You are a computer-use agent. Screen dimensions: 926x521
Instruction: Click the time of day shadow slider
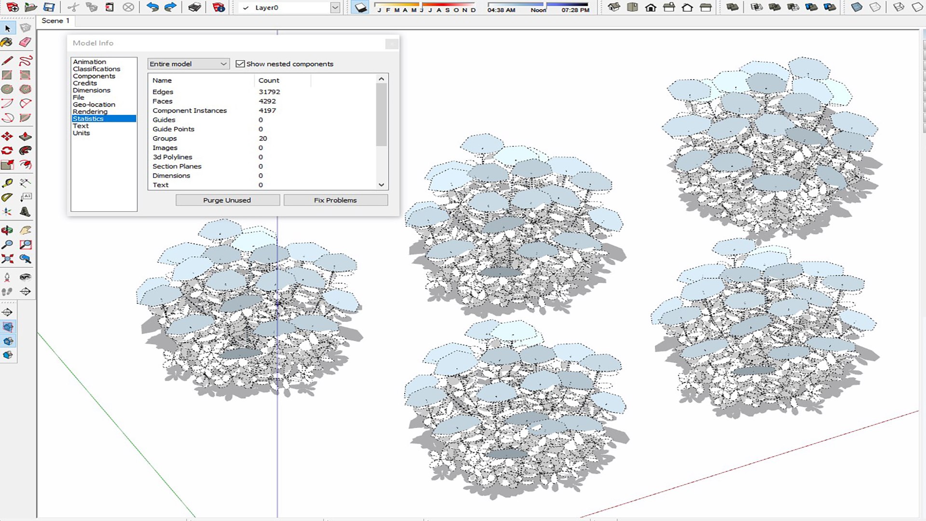pos(538,4)
